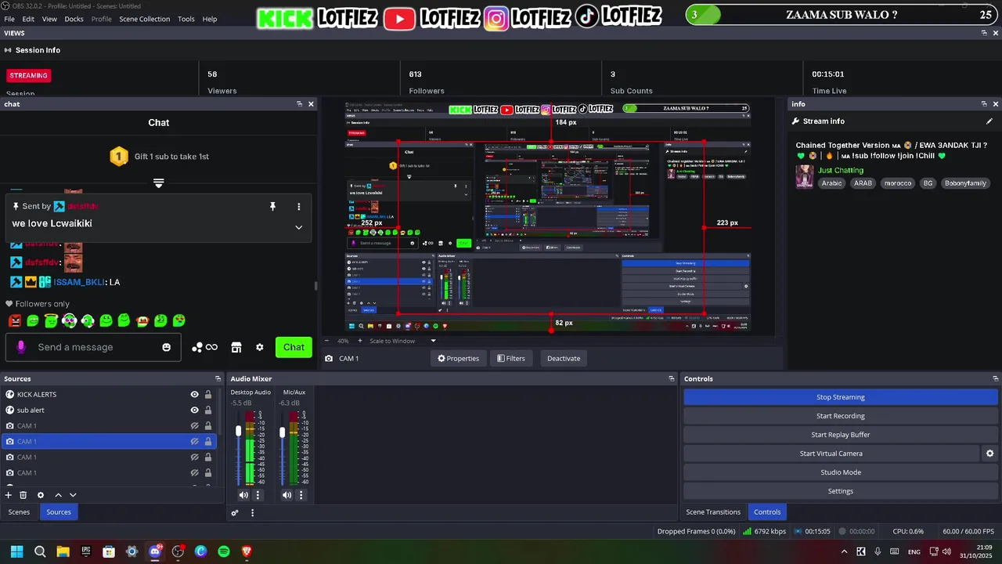
Task: Open the shop icon beside chat input
Action: tap(236, 347)
